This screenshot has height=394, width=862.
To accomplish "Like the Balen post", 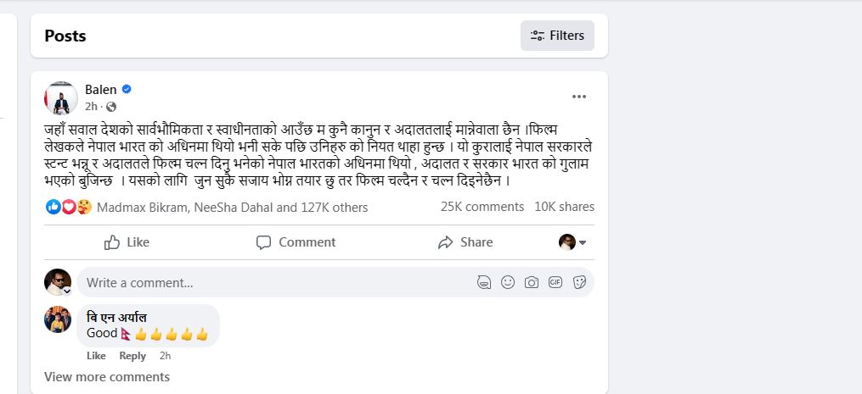I will click(127, 242).
